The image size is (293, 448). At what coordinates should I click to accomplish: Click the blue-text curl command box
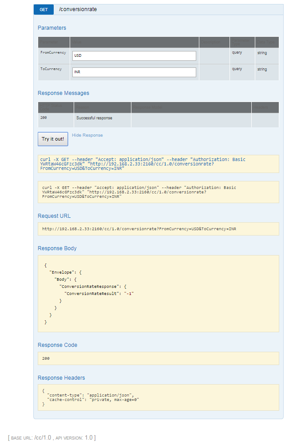tap(158, 164)
